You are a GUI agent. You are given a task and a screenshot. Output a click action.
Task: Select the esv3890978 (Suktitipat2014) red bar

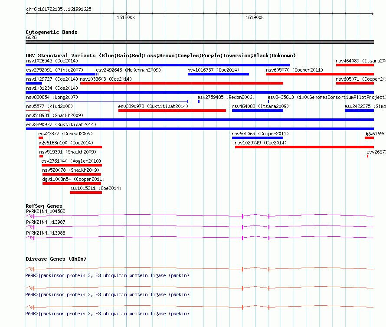[x=172, y=111]
